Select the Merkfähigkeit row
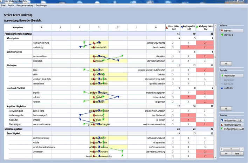The width and height of the screenshot is (248, 163). point(109,124)
